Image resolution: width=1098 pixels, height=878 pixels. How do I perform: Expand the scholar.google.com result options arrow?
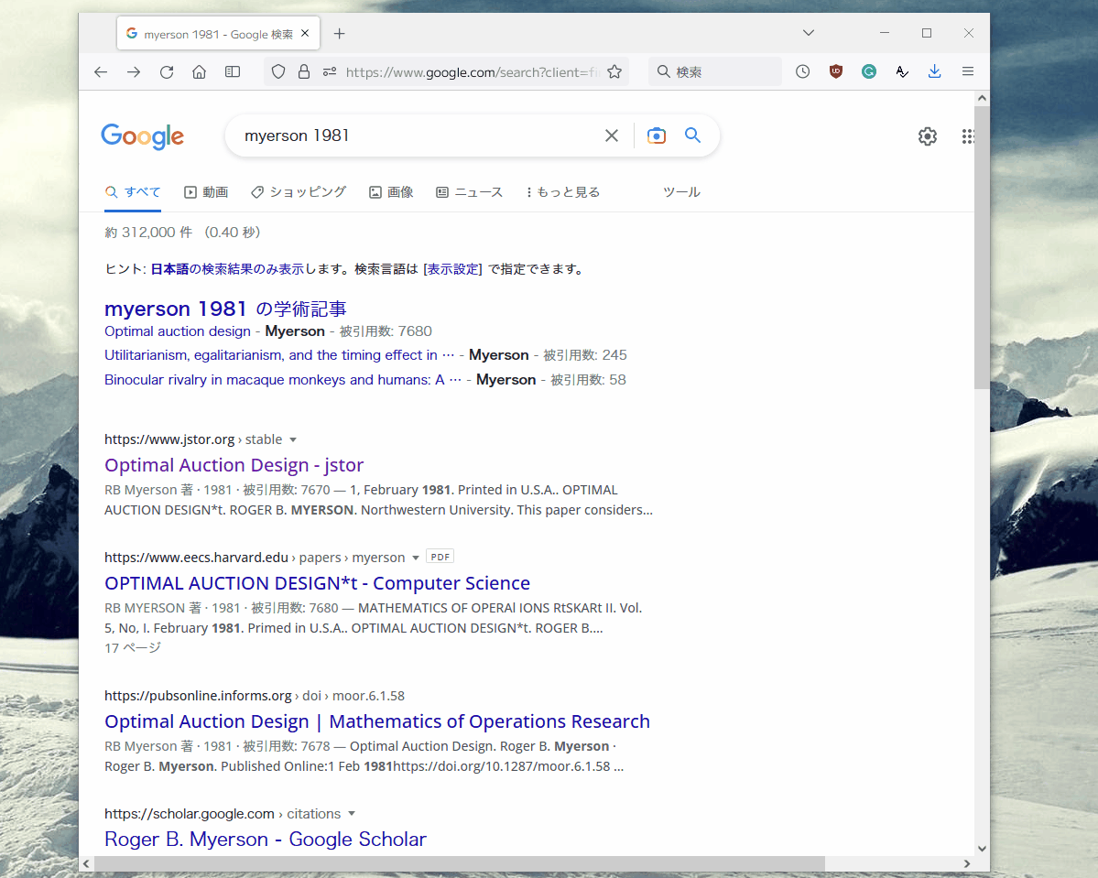pyautogui.click(x=352, y=814)
